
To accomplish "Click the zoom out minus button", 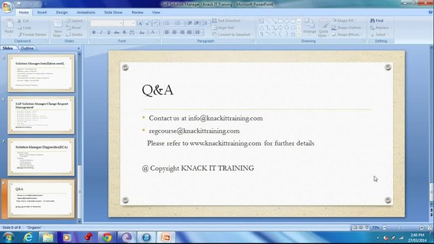I will [384, 228].
